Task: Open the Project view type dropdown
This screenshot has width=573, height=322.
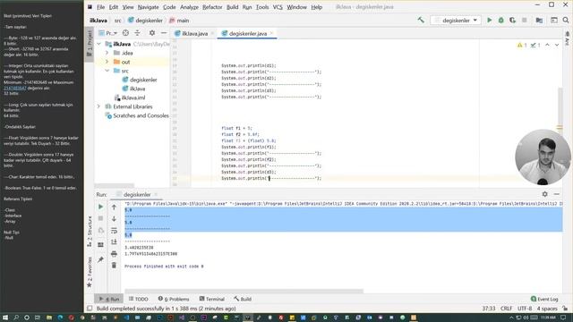Action: (108, 33)
